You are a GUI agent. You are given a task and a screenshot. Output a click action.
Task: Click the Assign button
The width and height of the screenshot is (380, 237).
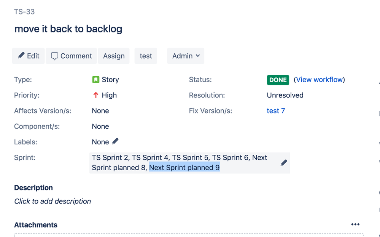coord(114,56)
